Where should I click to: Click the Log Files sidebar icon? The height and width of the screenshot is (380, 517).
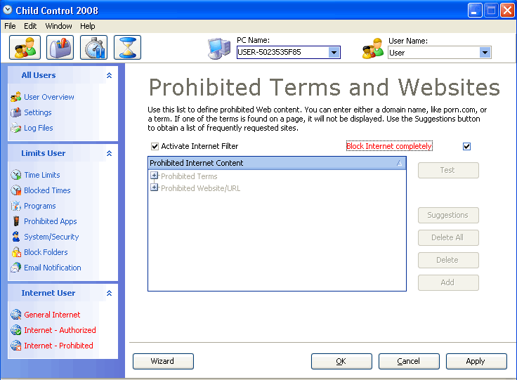click(15, 128)
